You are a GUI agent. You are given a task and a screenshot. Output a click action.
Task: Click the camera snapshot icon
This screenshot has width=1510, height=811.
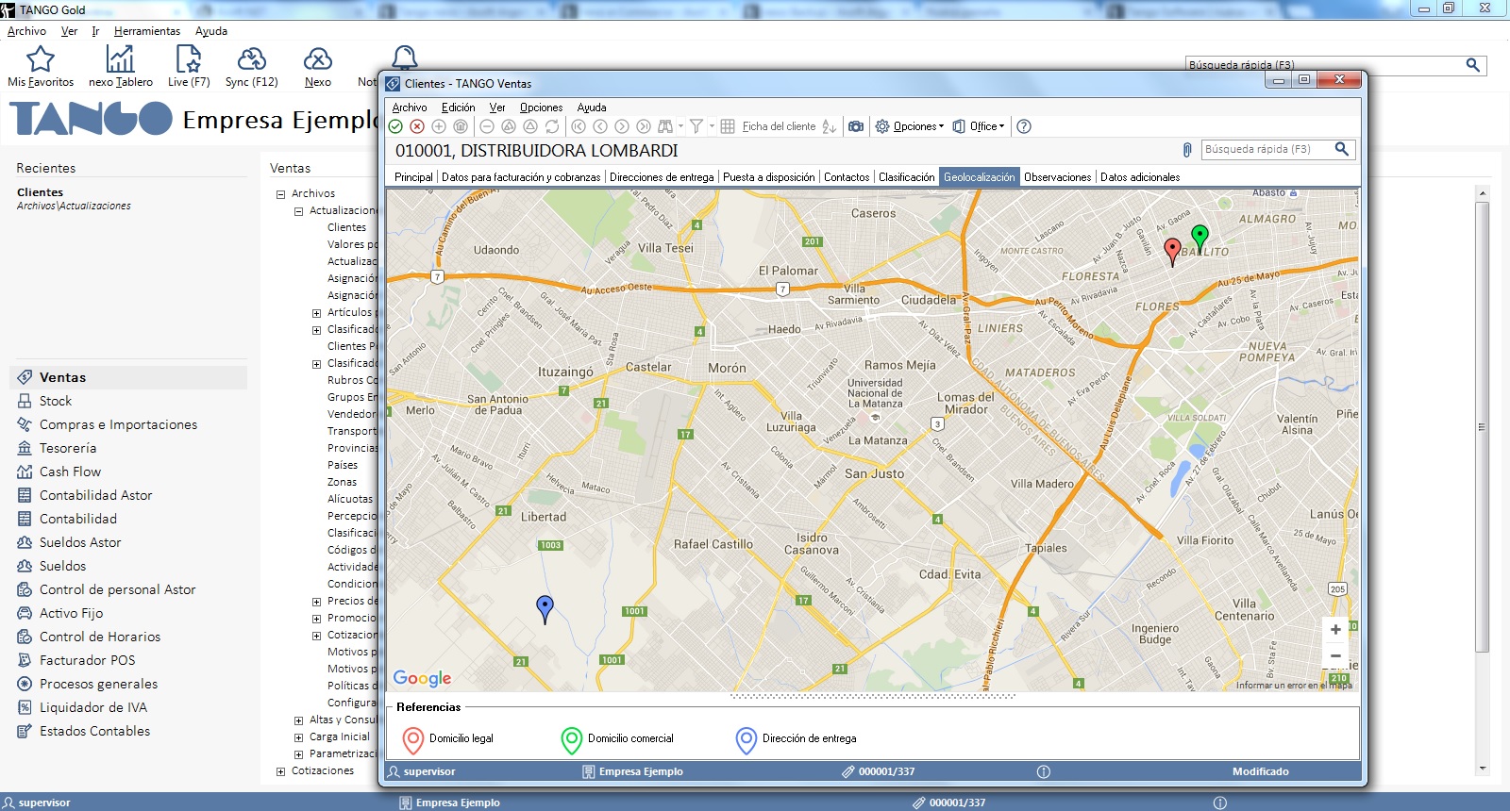856,126
